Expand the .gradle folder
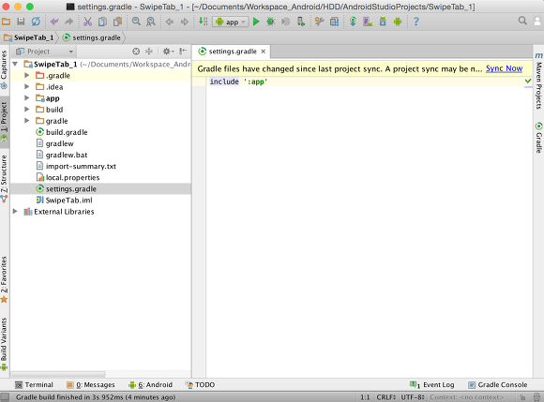Screen dimensions: 544x402 26,75
